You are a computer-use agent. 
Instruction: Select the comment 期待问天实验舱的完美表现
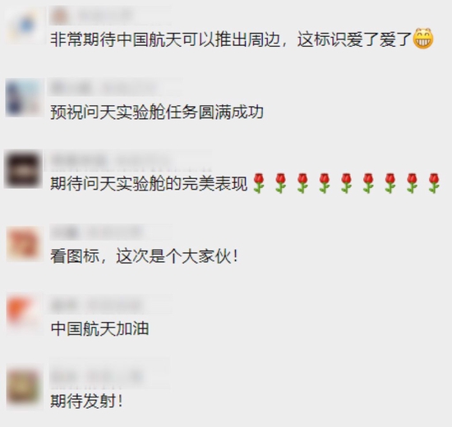[149, 184]
